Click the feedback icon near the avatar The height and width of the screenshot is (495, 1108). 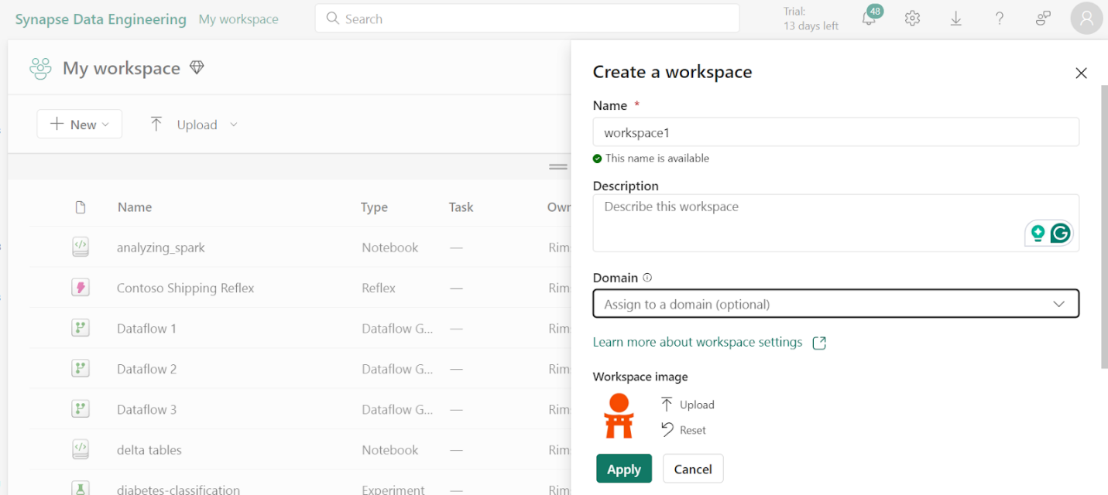[x=1042, y=18]
